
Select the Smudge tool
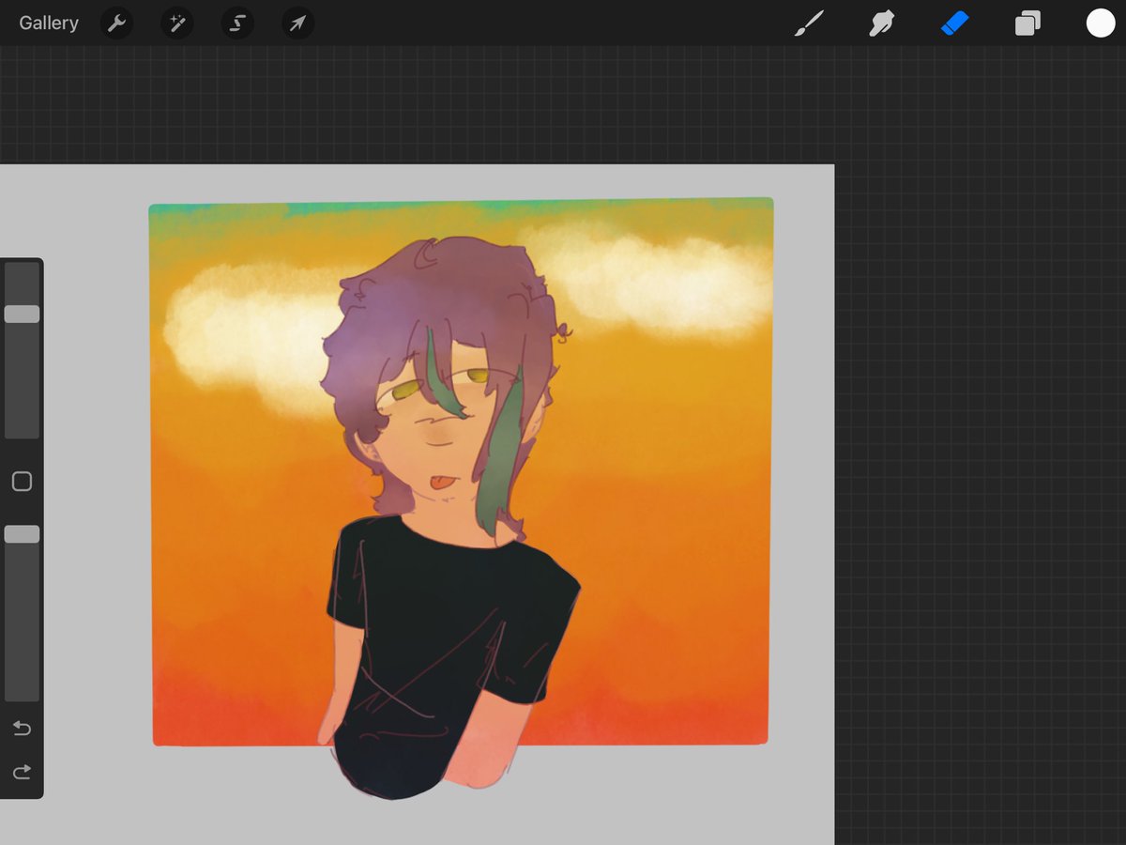tap(881, 23)
